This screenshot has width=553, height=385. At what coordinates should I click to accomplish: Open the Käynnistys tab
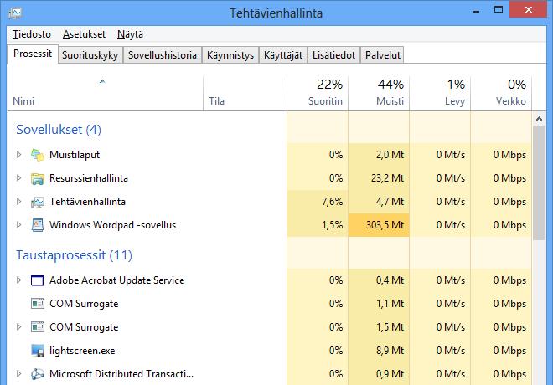(x=230, y=55)
